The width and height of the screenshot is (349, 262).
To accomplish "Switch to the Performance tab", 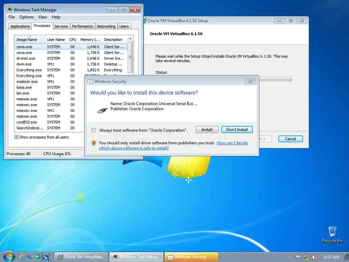I will click(82, 26).
